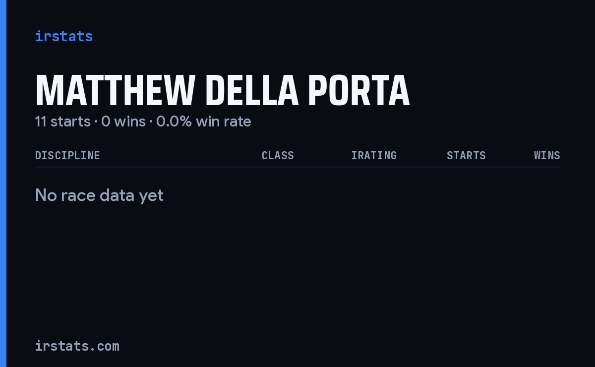Sort table by DISCIPLINE column header

click(x=67, y=155)
